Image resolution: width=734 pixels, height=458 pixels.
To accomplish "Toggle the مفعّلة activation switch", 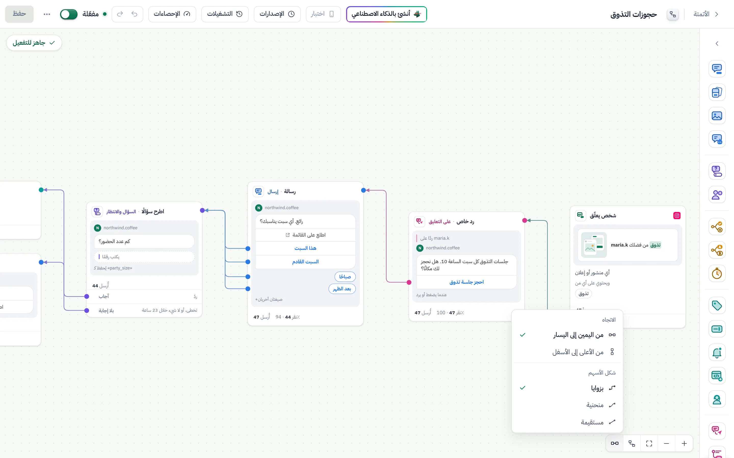I will [x=69, y=14].
